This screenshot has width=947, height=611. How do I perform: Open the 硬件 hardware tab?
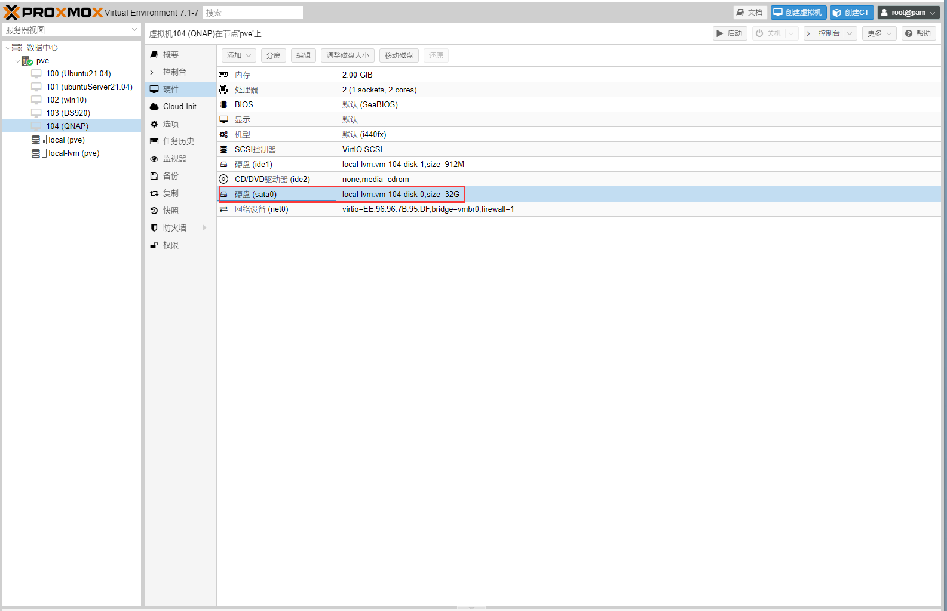pyautogui.click(x=180, y=90)
